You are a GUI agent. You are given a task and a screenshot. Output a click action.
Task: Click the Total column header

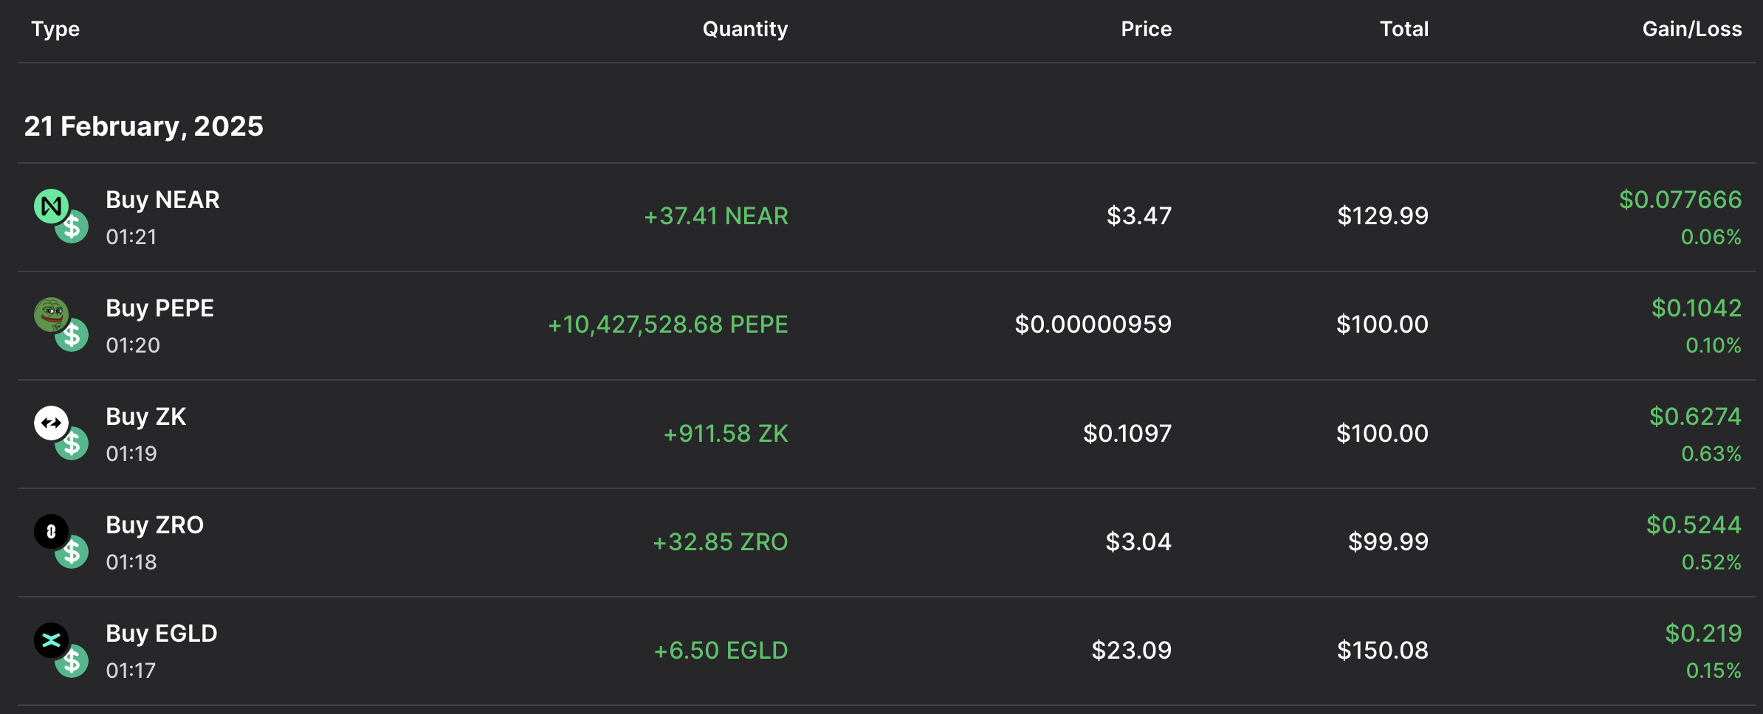pyautogui.click(x=1404, y=29)
